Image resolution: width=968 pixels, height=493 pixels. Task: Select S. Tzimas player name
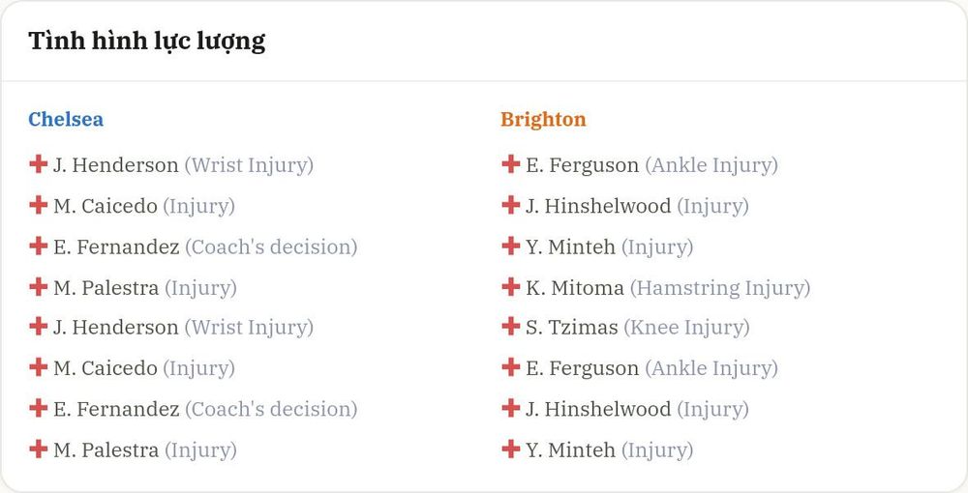pyautogui.click(x=572, y=328)
